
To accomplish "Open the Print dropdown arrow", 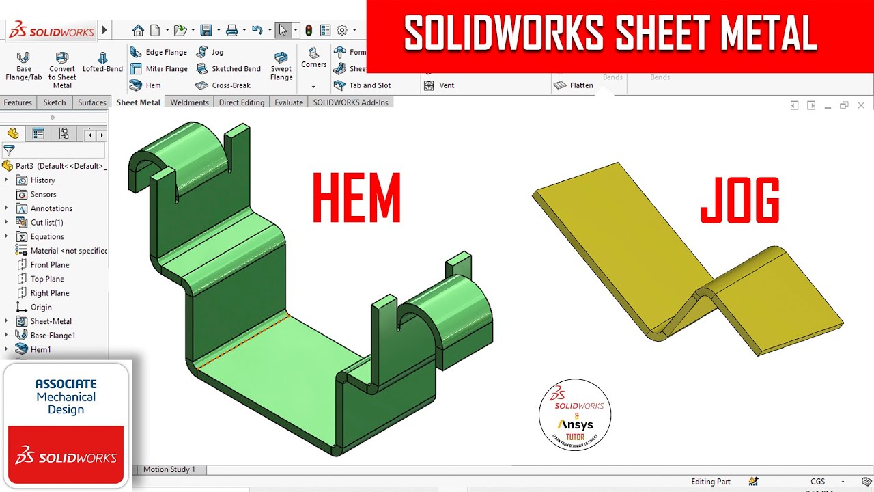I will pyautogui.click(x=244, y=31).
